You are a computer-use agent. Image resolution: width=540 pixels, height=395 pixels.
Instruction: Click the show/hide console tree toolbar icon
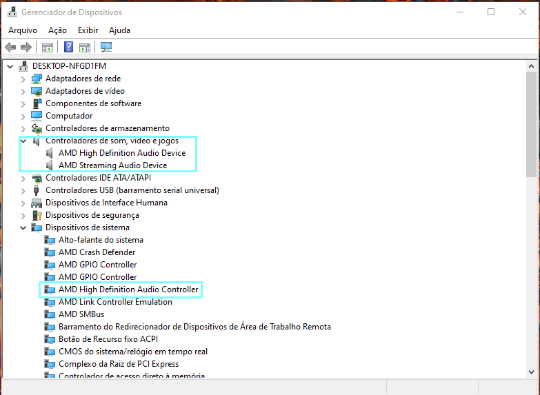point(47,48)
